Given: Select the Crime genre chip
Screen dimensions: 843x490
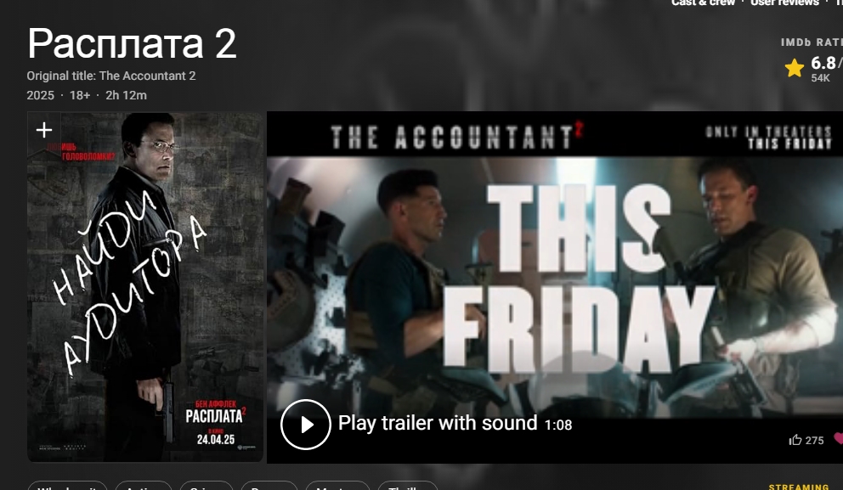Looking at the screenshot, I should tap(207, 487).
